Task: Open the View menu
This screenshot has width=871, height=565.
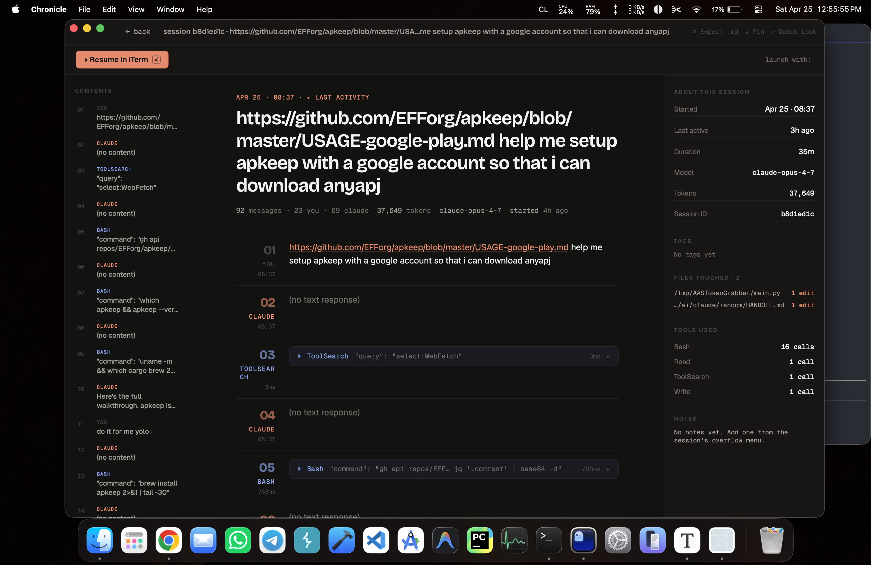Action: pos(136,9)
